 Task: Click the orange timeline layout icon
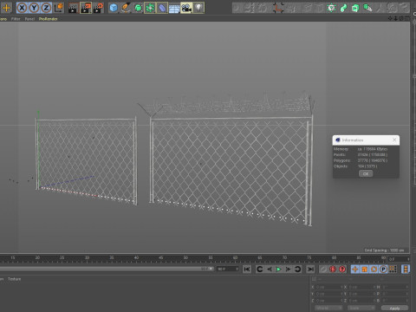click(x=406, y=270)
